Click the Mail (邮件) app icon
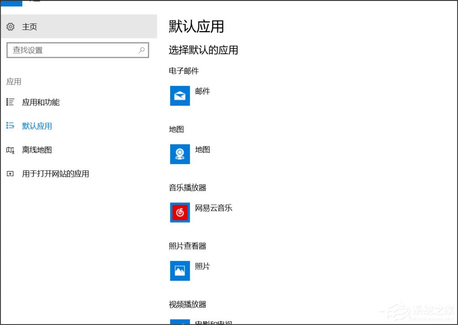This screenshot has width=458, height=325. [179, 96]
